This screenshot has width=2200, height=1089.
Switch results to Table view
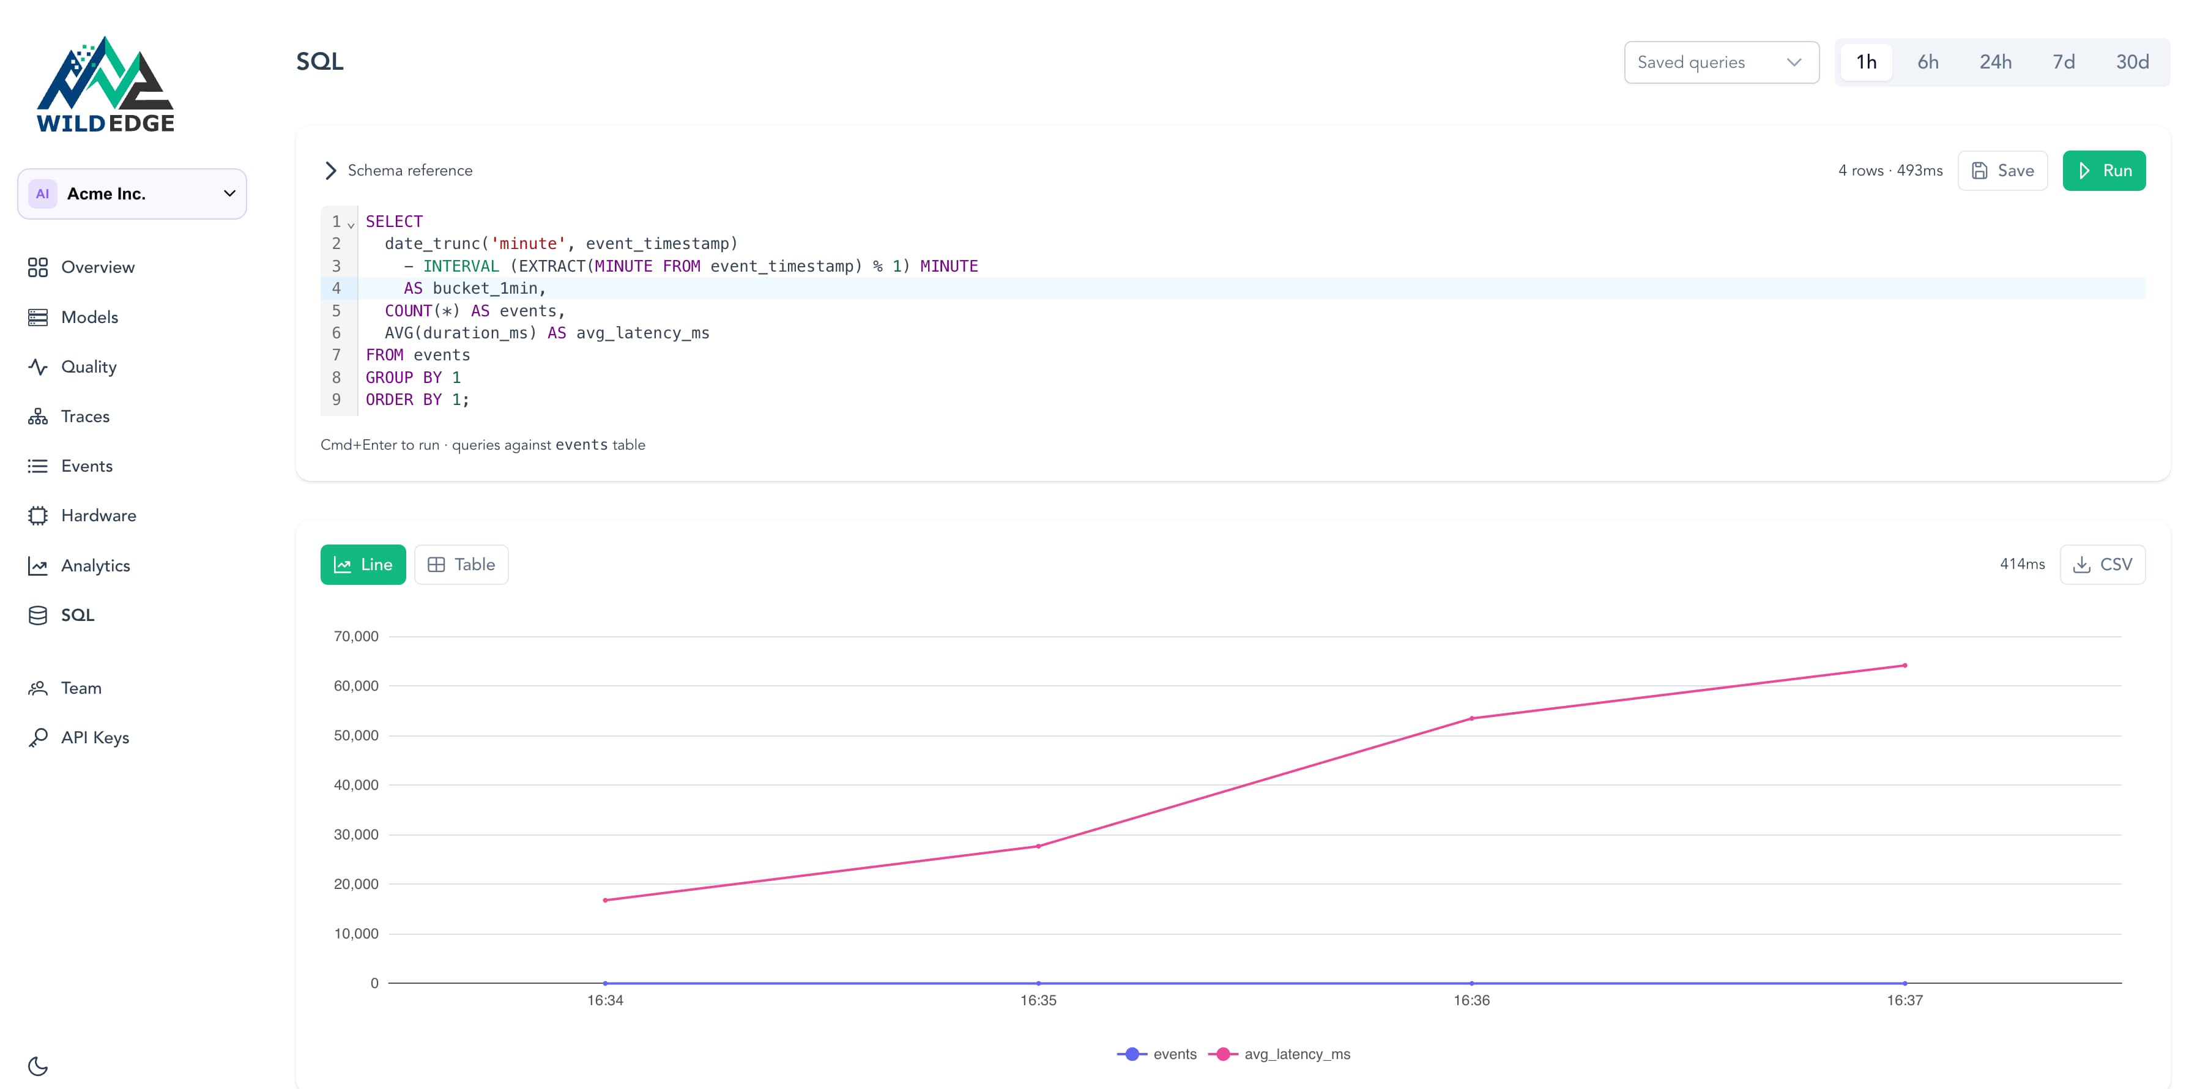(x=461, y=563)
